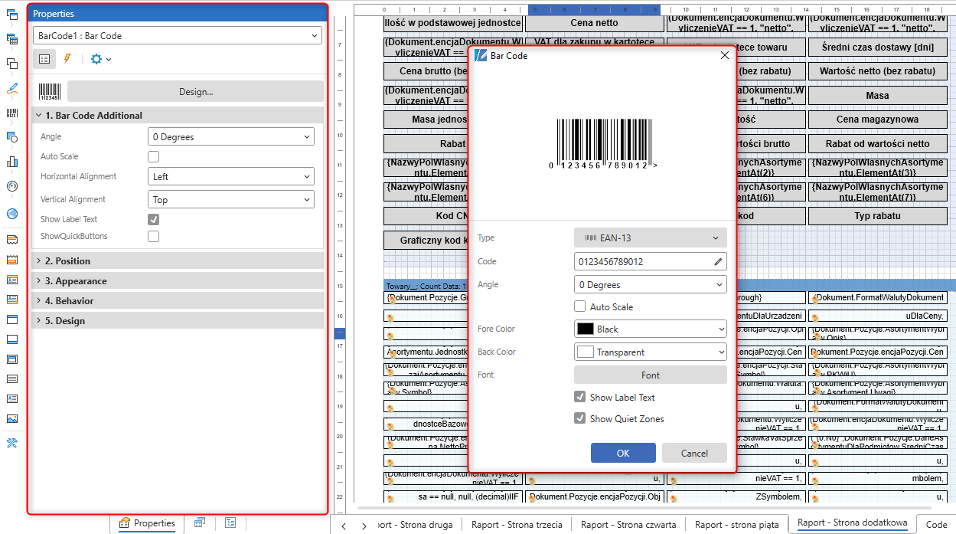Viewport: 956px width, 534px height.
Task: Open the BarCode1 component selector dropdown
Action: [178, 35]
